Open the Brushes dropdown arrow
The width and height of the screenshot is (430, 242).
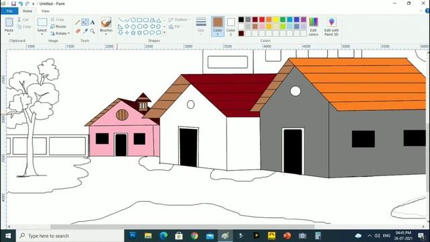[106, 34]
